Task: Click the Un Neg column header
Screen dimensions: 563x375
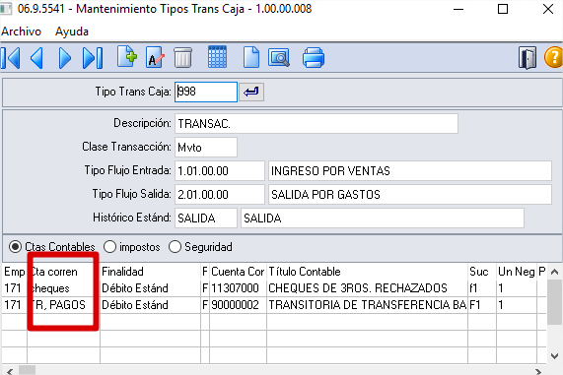Action: (517, 272)
